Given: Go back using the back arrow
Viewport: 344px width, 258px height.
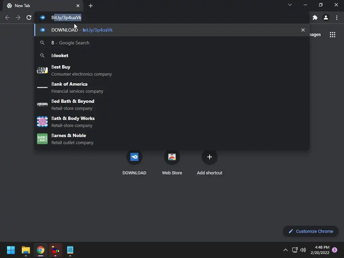Looking at the screenshot, I should (7, 17).
